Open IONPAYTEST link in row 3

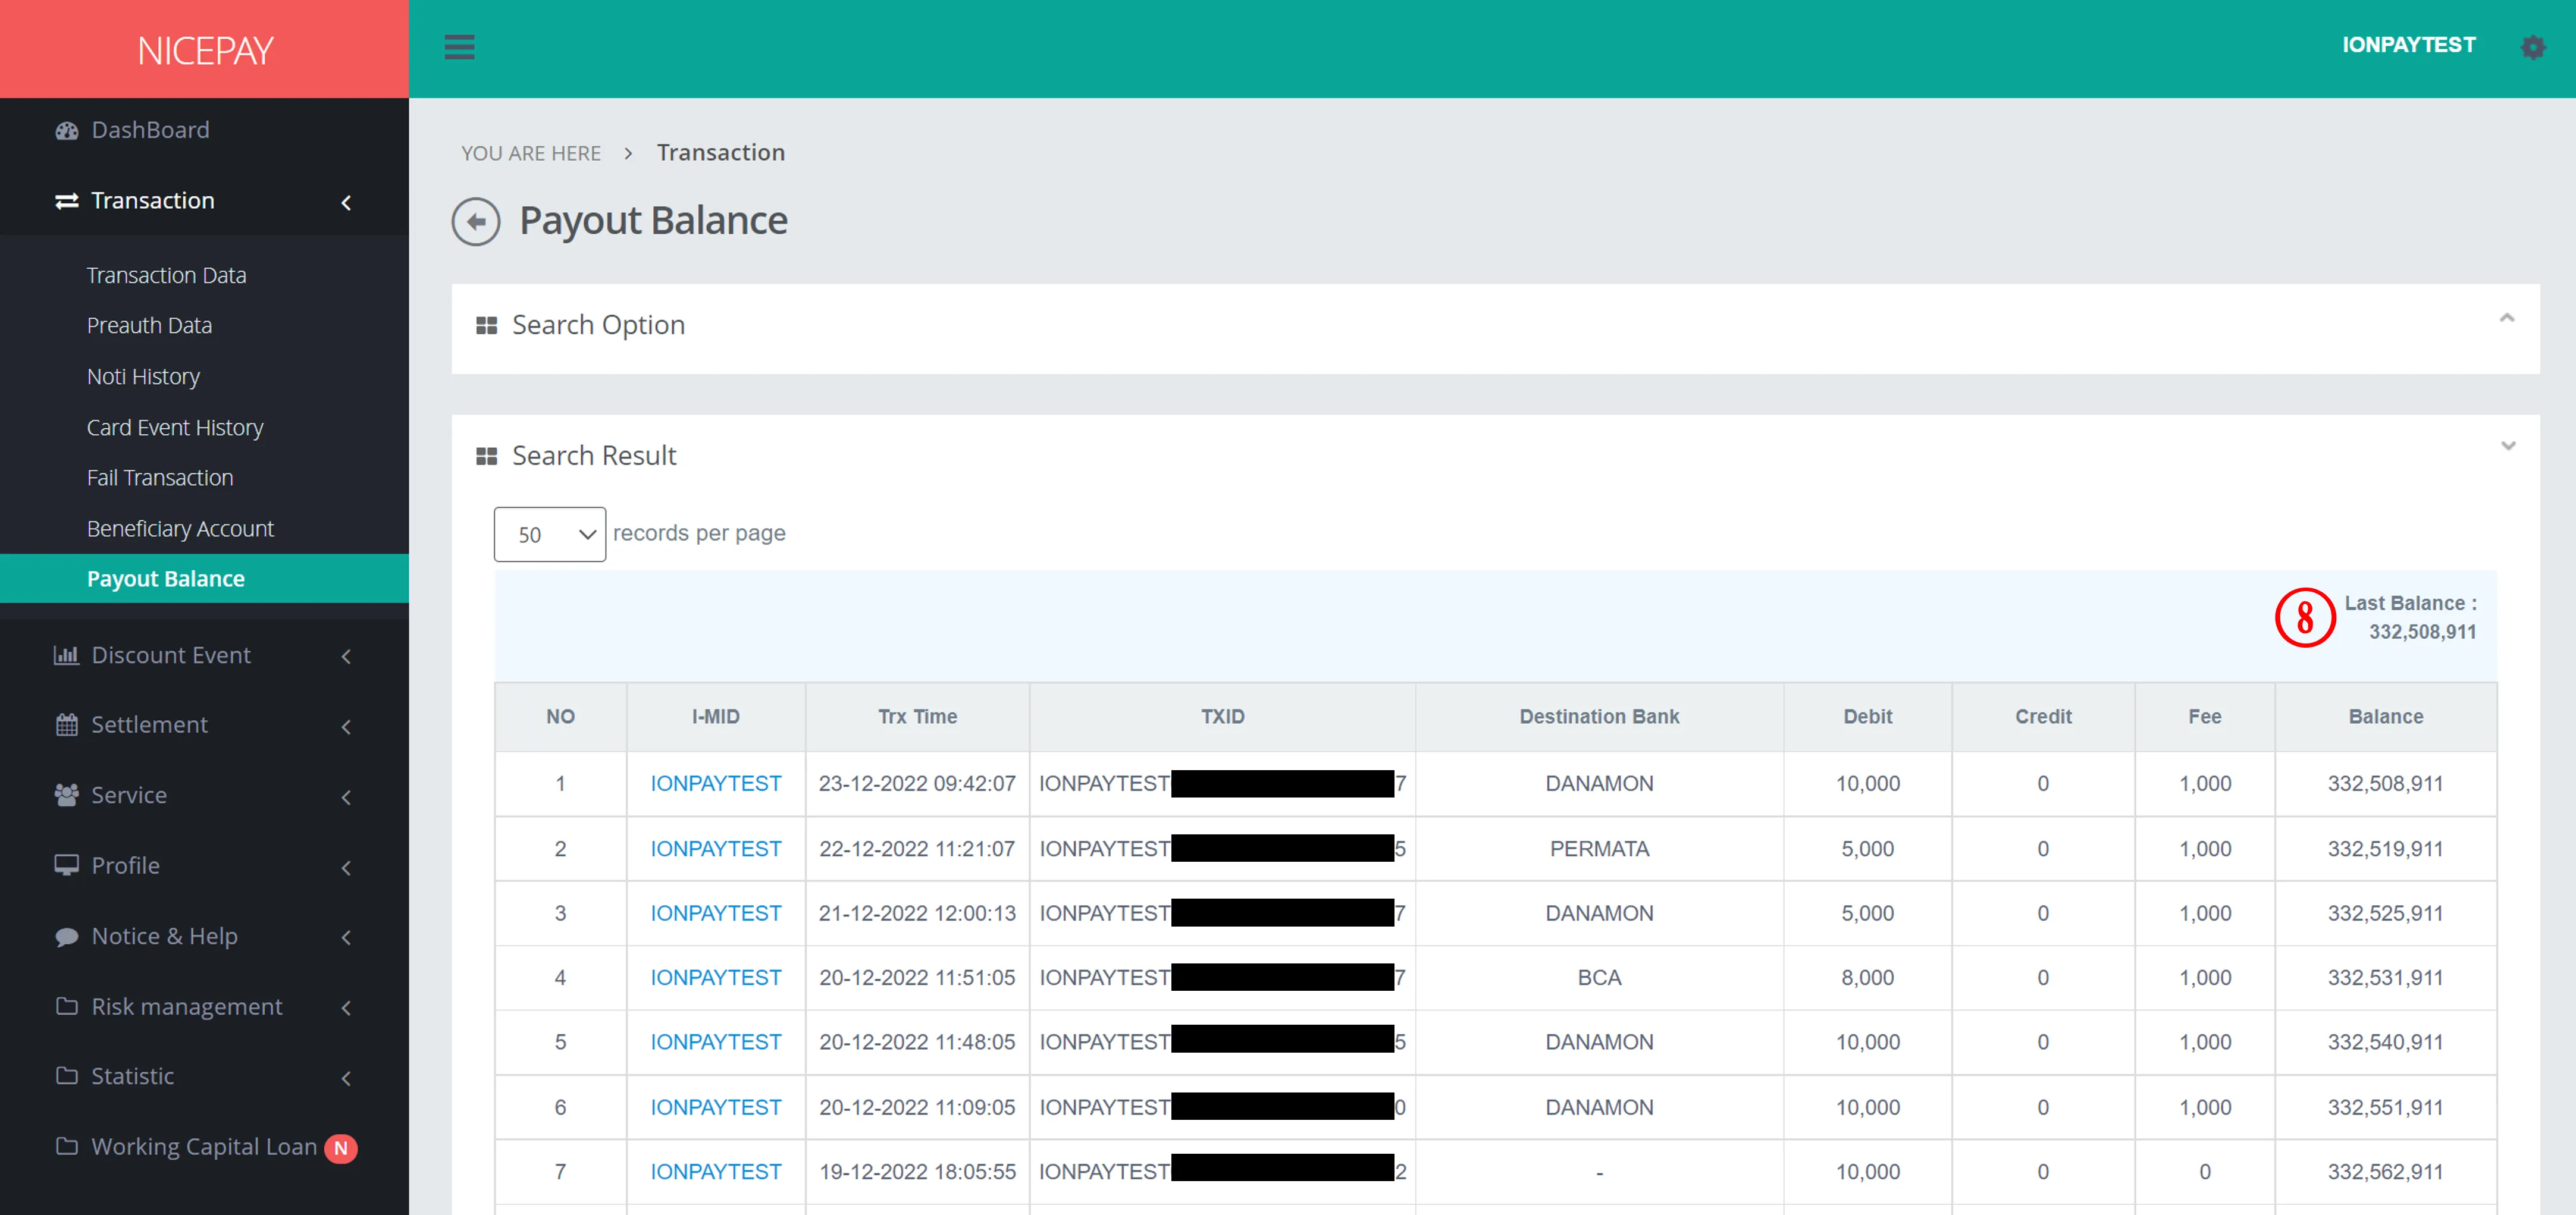[716, 913]
